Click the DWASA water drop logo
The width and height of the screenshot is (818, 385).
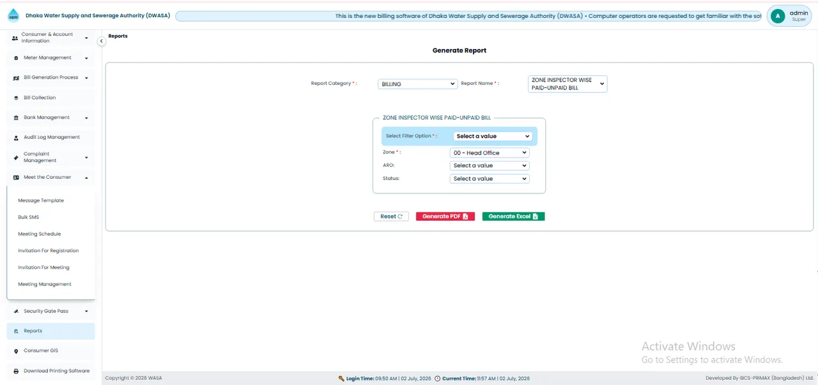tap(13, 16)
